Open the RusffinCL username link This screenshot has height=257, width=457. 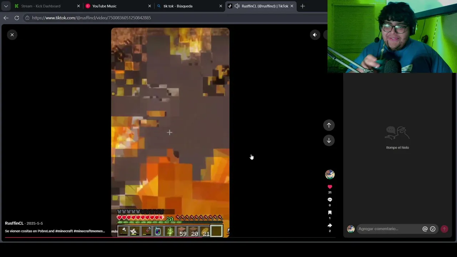[14, 223]
